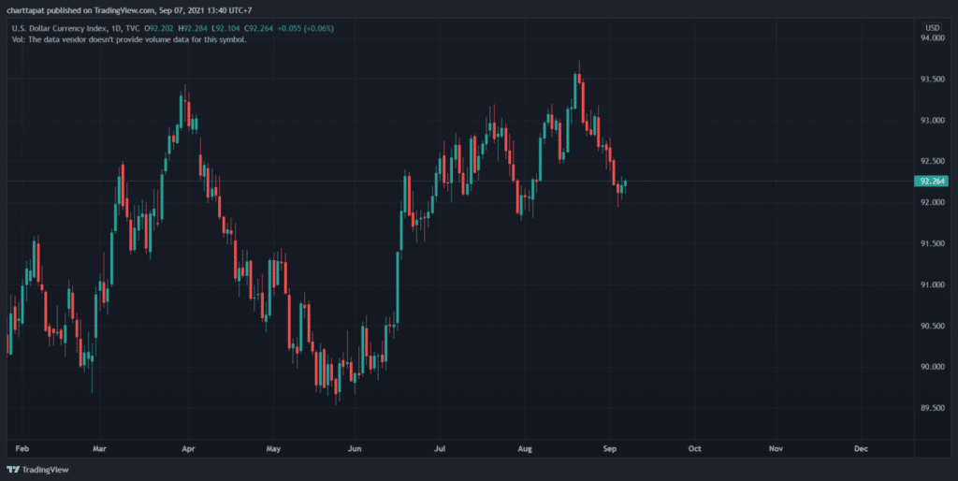Select the Oct label on time axis
The width and height of the screenshot is (958, 481).
[x=694, y=449]
